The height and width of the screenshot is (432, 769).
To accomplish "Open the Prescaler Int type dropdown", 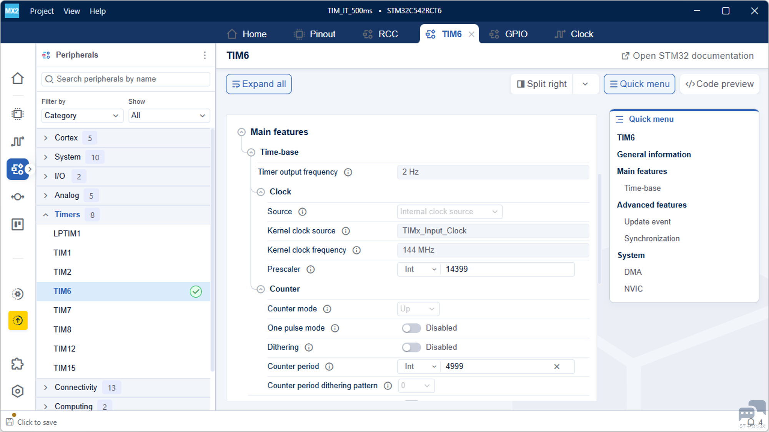I will point(419,269).
